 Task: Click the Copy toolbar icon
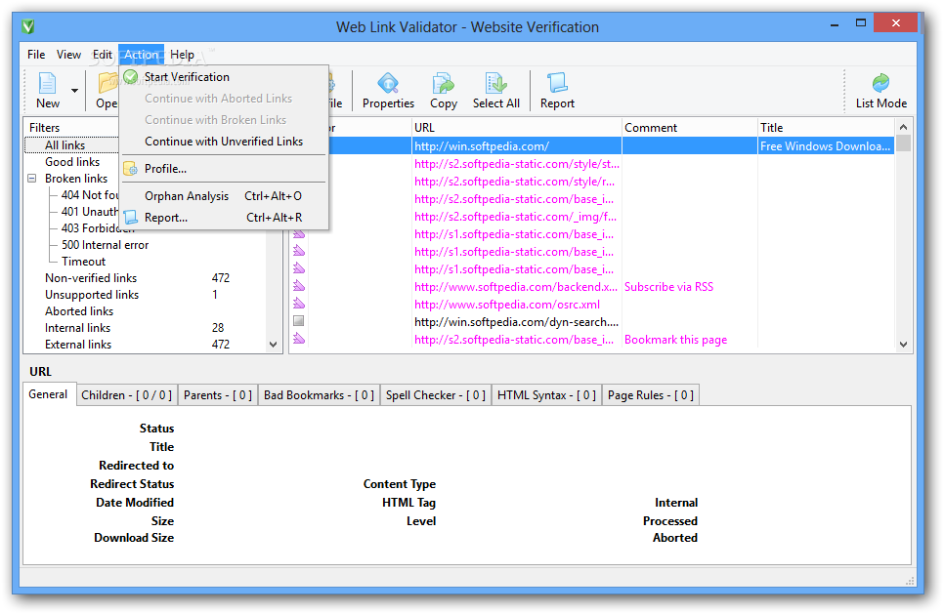(444, 84)
